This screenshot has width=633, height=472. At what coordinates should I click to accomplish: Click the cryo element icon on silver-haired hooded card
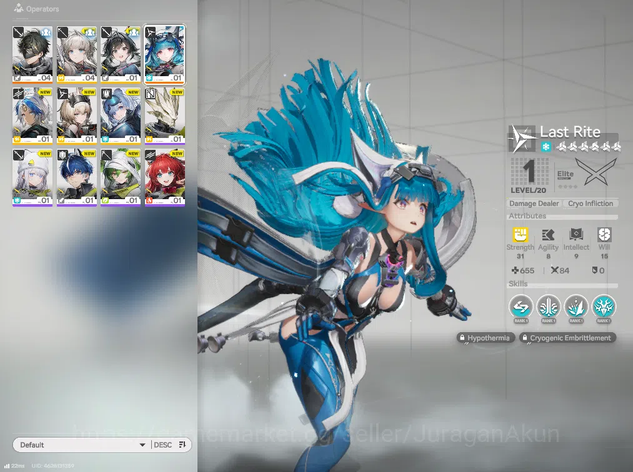(17, 200)
